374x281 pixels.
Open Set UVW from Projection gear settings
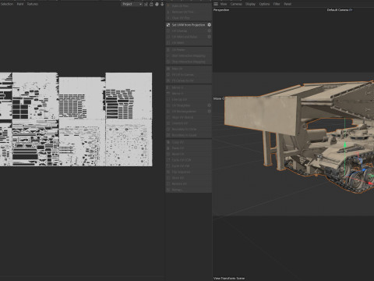(x=210, y=25)
